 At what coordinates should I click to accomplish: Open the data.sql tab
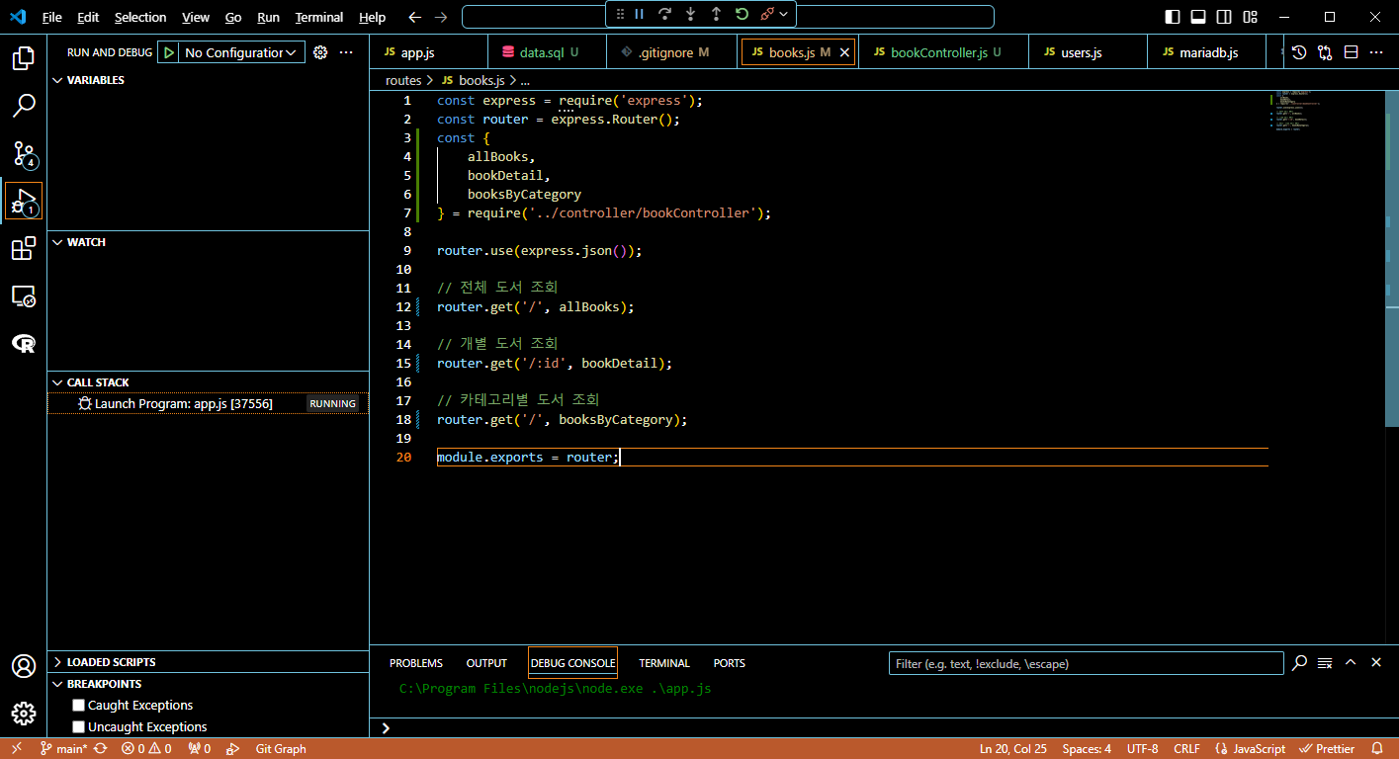tap(548, 52)
